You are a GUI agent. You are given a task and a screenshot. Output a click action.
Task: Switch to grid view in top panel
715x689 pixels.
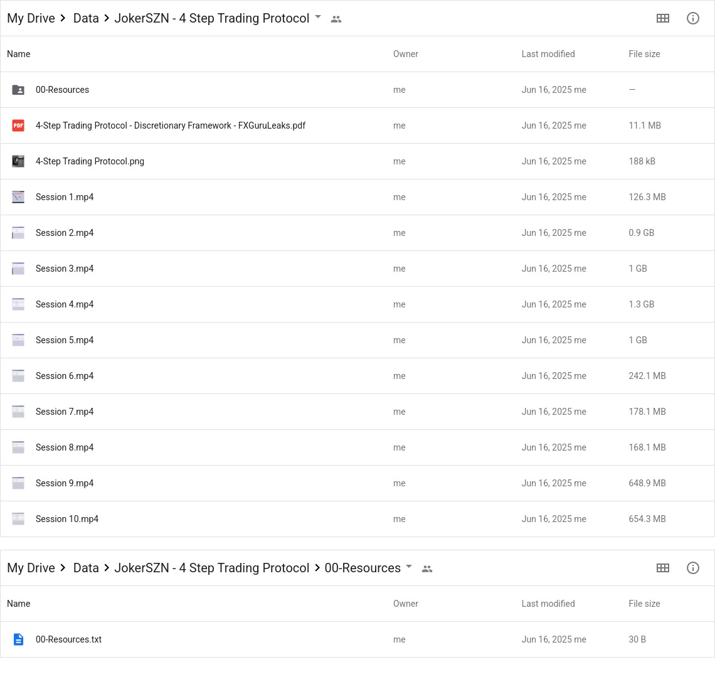[663, 18]
